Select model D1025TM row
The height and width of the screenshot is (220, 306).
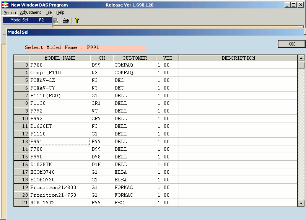point(60,165)
